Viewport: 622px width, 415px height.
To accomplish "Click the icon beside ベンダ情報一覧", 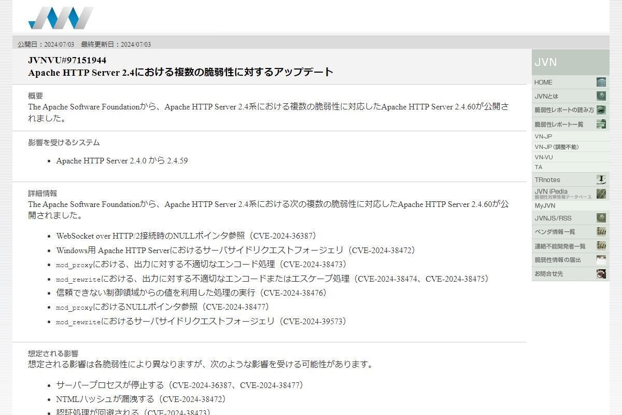I will pos(601,232).
